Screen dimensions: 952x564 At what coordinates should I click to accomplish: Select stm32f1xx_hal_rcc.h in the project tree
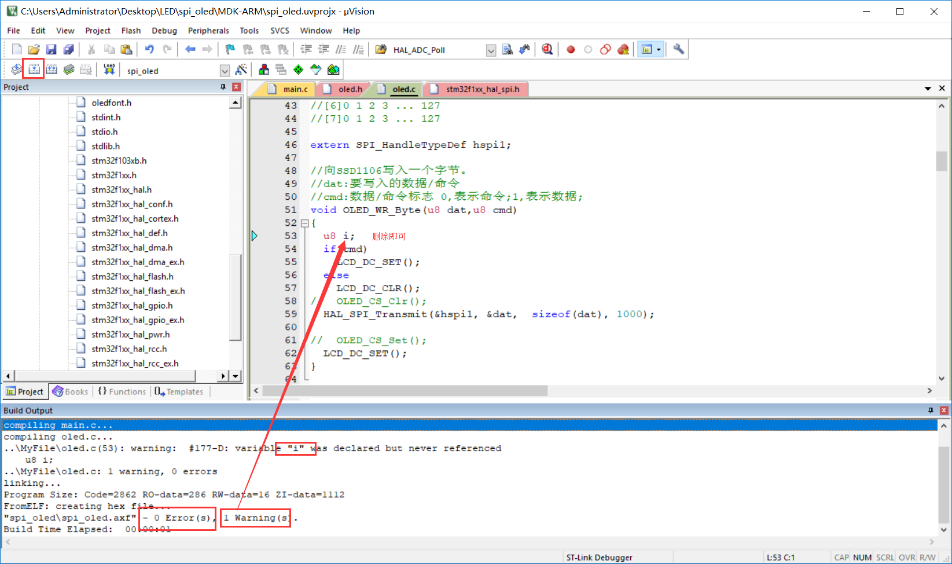129,349
